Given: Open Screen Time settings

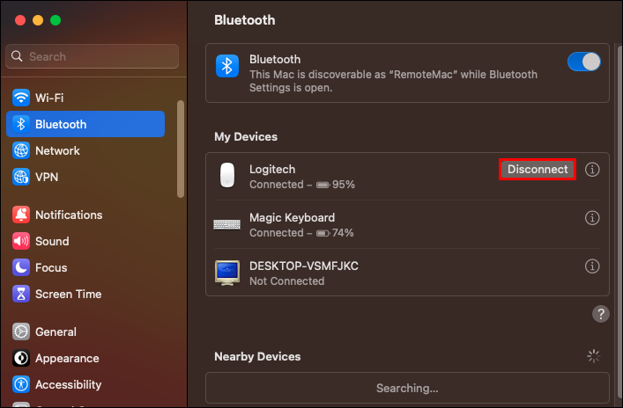Looking at the screenshot, I should 68,294.
